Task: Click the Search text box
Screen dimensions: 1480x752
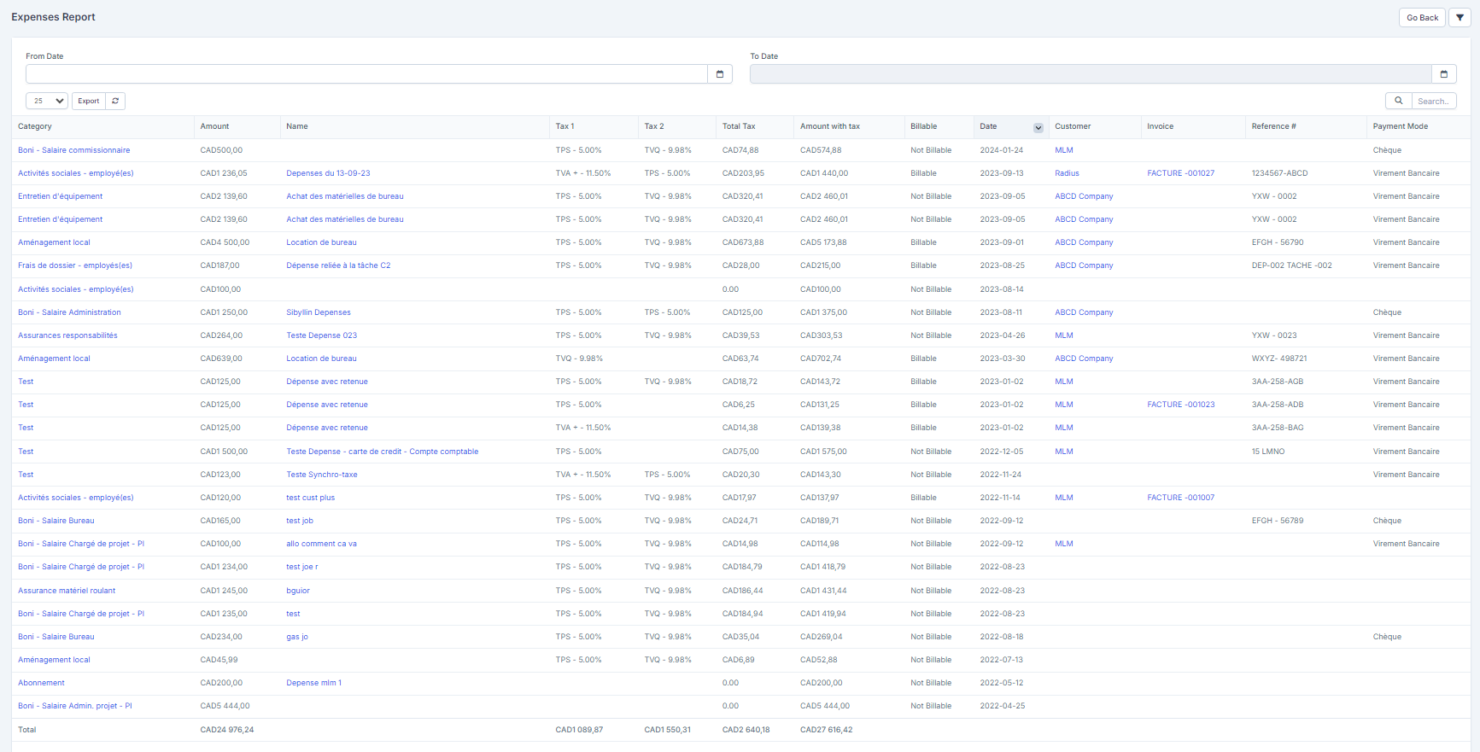Action: 1434,101
